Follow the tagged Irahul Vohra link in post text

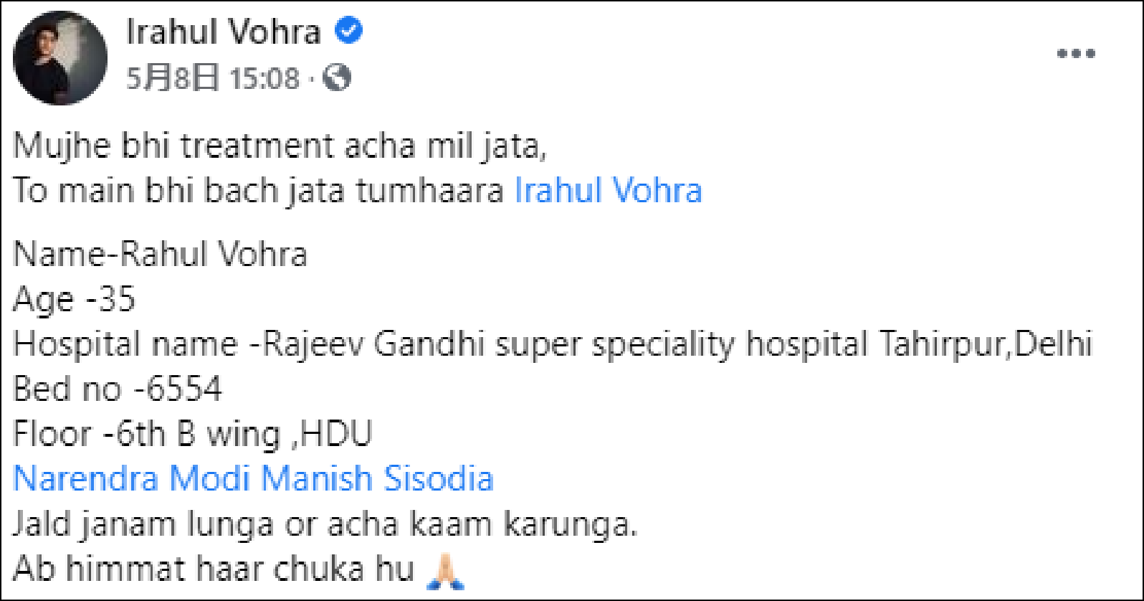(609, 191)
